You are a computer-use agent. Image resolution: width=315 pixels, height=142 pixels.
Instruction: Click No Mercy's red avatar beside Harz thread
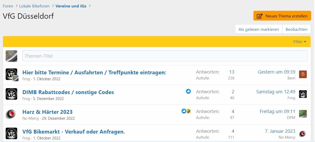[11, 114]
